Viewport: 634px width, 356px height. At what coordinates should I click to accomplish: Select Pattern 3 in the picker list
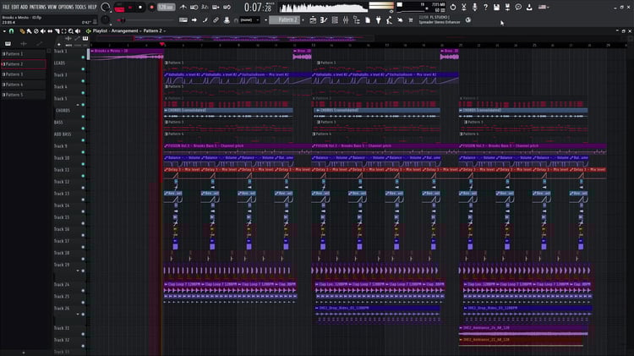pyautogui.click(x=24, y=74)
